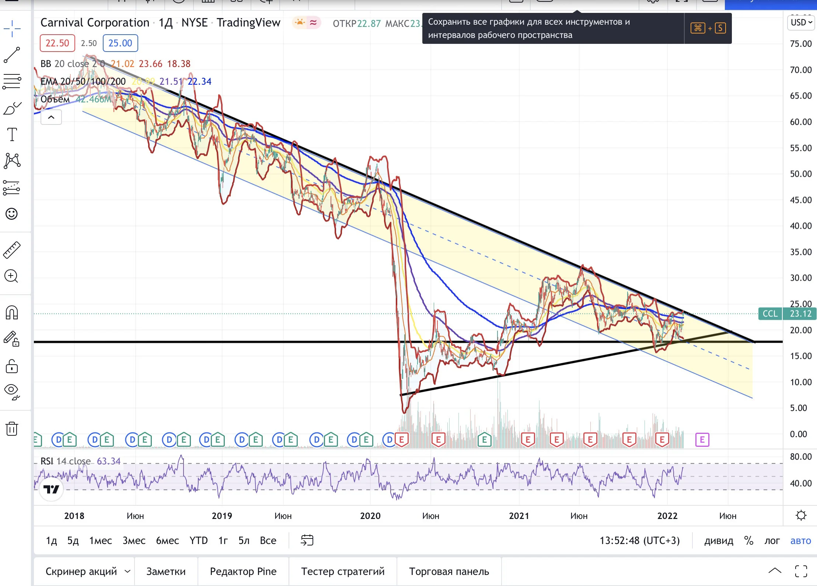Click the red 22.50 sell price button
Screen dimensions: 817x586
(x=57, y=43)
